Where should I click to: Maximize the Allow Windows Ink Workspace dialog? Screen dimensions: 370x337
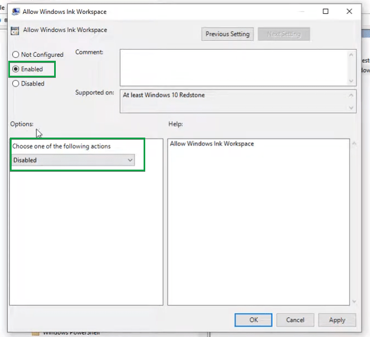325,12
